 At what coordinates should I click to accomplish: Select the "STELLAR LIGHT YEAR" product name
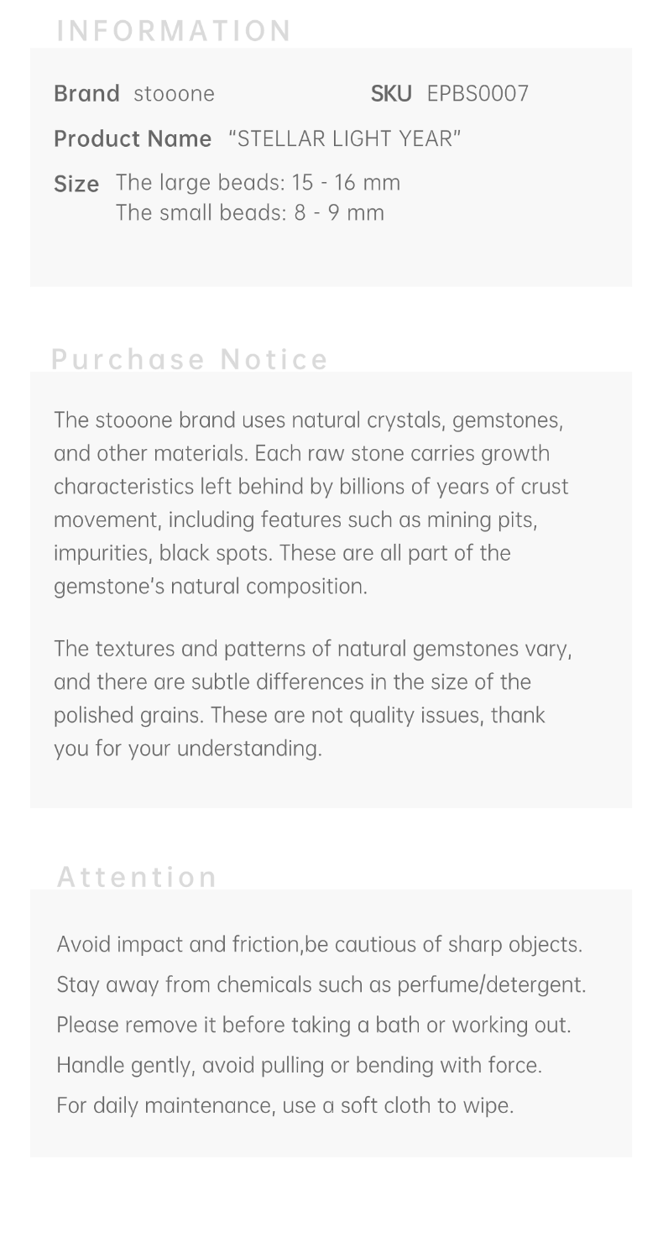(344, 138)
